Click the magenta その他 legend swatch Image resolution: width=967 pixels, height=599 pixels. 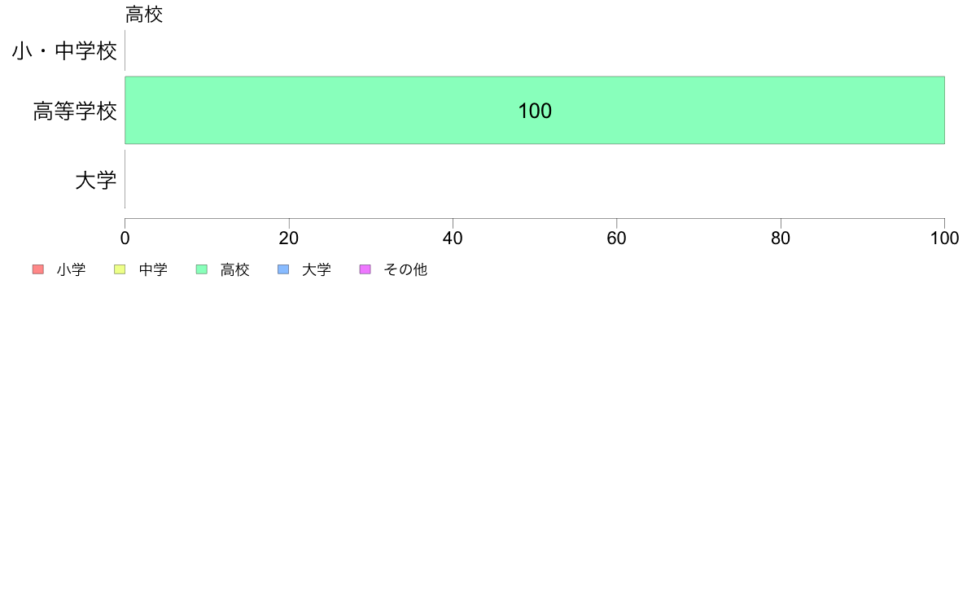[x=365, y=269]
